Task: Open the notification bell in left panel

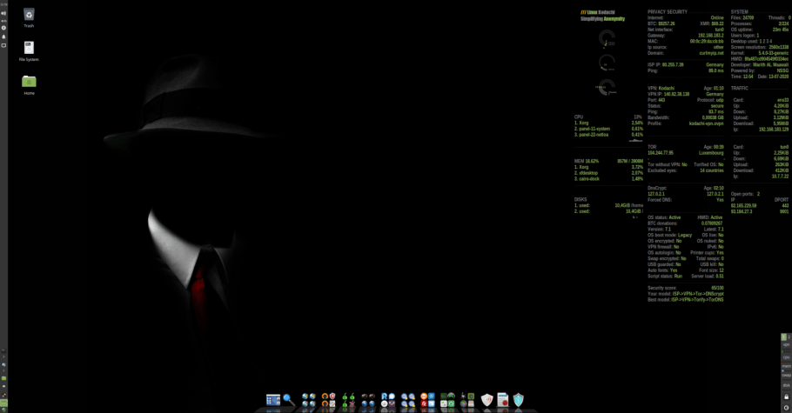Action: [x=3, y=37]
